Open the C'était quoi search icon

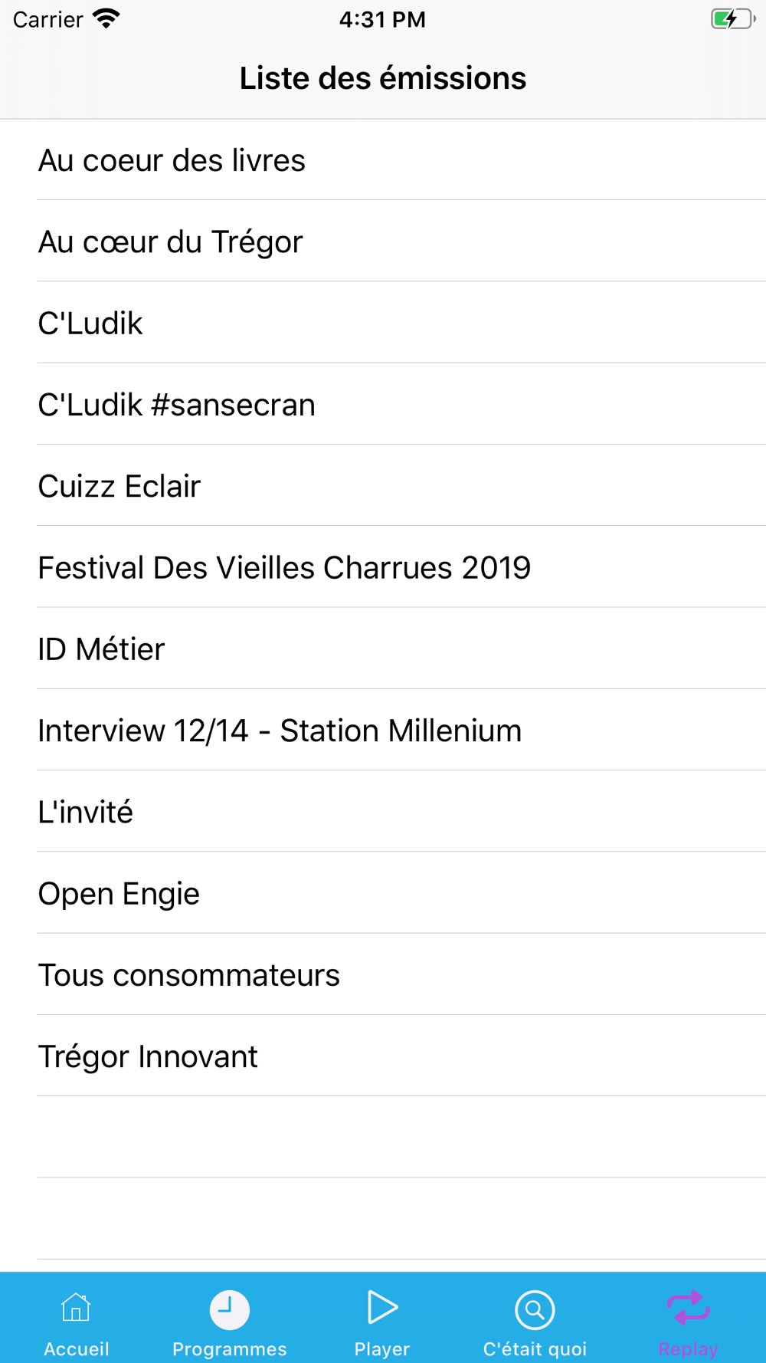(535, 1309)
